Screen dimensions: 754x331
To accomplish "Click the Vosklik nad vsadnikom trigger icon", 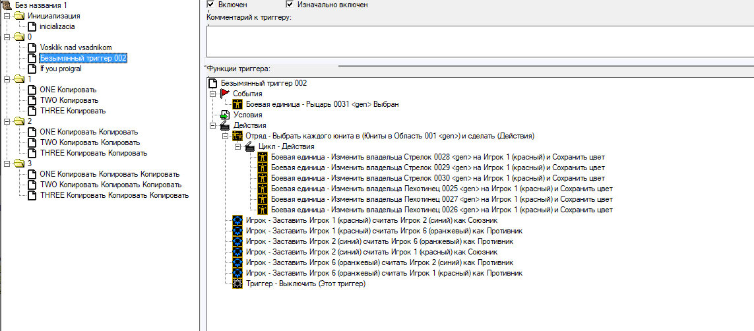I will (32, 47).
